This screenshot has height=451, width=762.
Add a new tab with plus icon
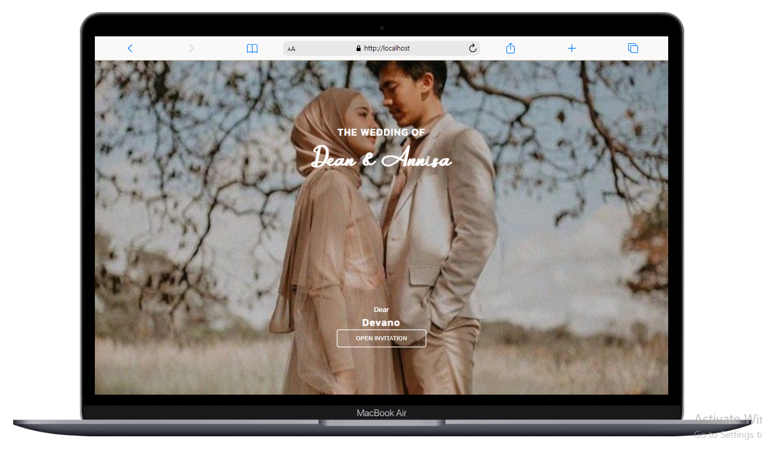(572, 48)
